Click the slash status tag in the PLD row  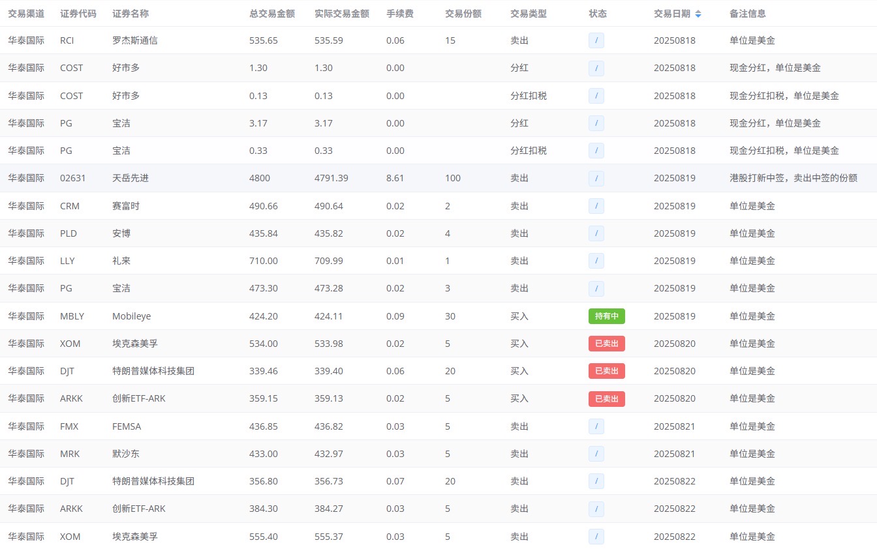coord(596,233)
